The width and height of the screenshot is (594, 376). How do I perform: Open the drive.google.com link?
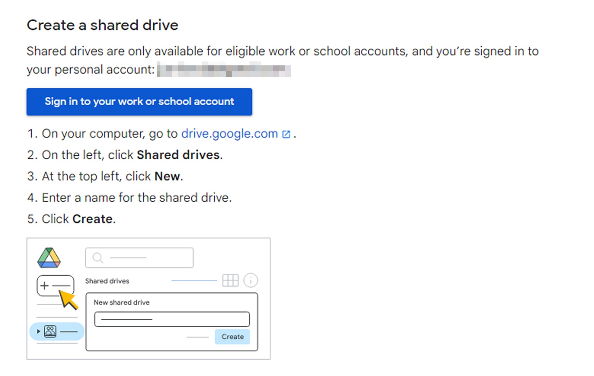pos(229,134)
